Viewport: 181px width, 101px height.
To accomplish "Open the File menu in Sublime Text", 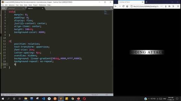I will [x=3, y=5].
